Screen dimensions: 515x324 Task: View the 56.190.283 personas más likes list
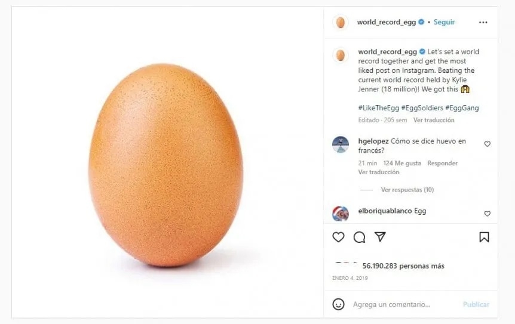coord(403,266)
